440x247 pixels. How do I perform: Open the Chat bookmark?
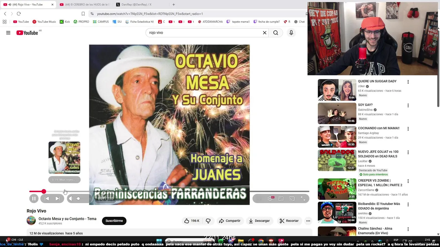(x=299, y=22)
